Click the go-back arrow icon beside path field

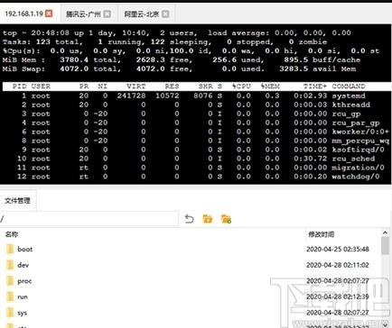tap(189, 219)
